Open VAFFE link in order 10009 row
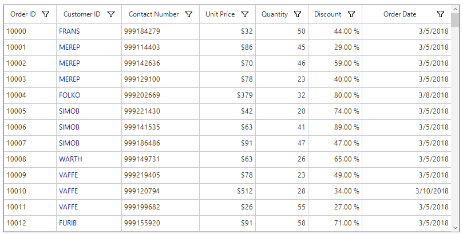The width and height of the screenshot is (463, 234). tap(69, 175)
